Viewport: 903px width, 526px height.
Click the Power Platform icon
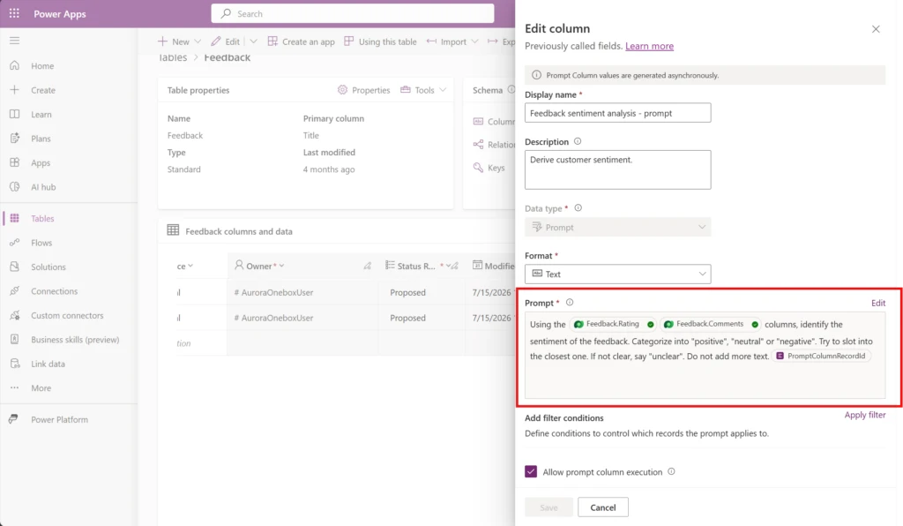click(13, 419)
